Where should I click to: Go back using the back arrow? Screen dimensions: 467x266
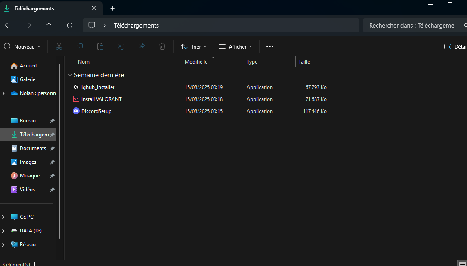click(8, 25)
